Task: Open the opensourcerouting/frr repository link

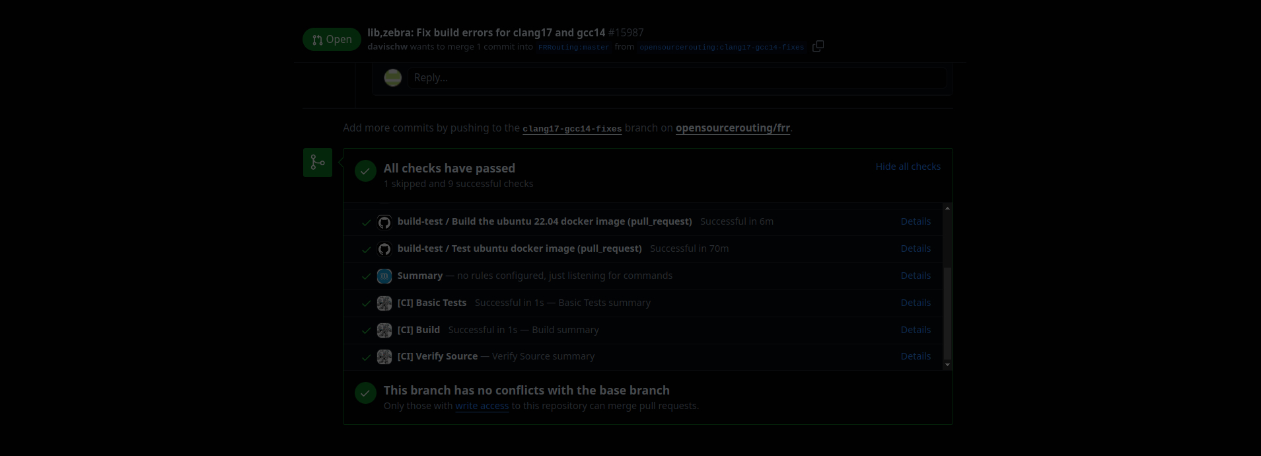Action: coord(733,128)
